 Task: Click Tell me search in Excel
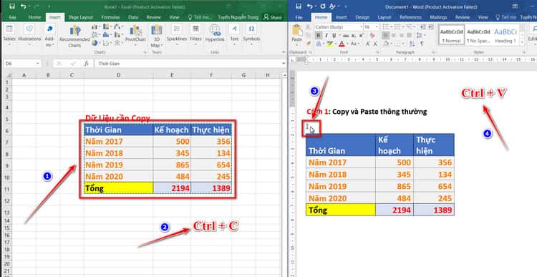(200, 17)
